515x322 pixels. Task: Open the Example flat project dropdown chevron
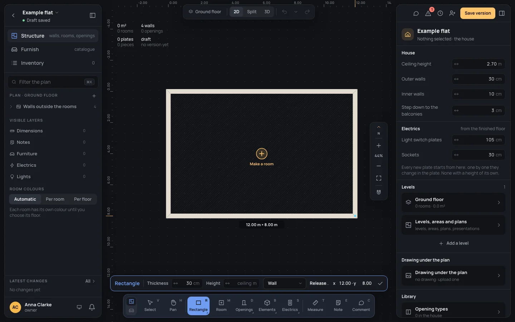coord(57,13)
